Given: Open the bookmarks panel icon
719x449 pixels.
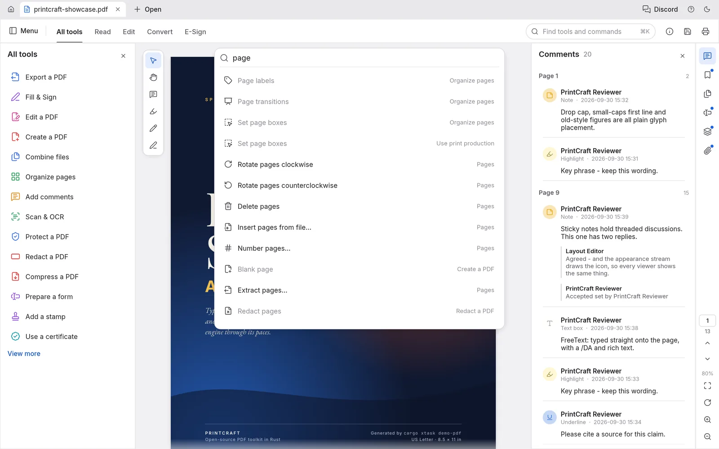Looking at the screenshot, I should 707,75.
